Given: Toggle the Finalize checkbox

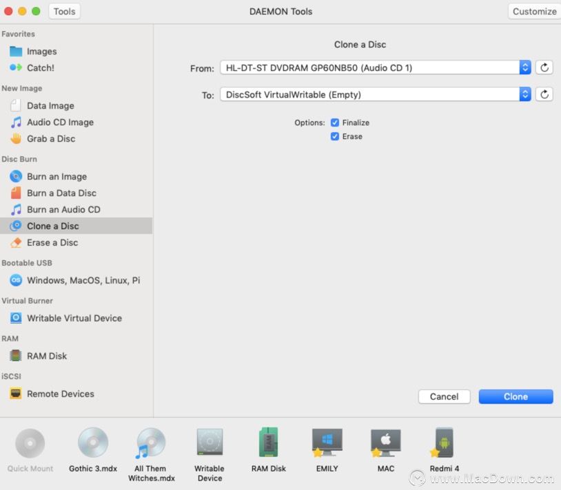Looking at the screenshot, I should pos(334,122).
